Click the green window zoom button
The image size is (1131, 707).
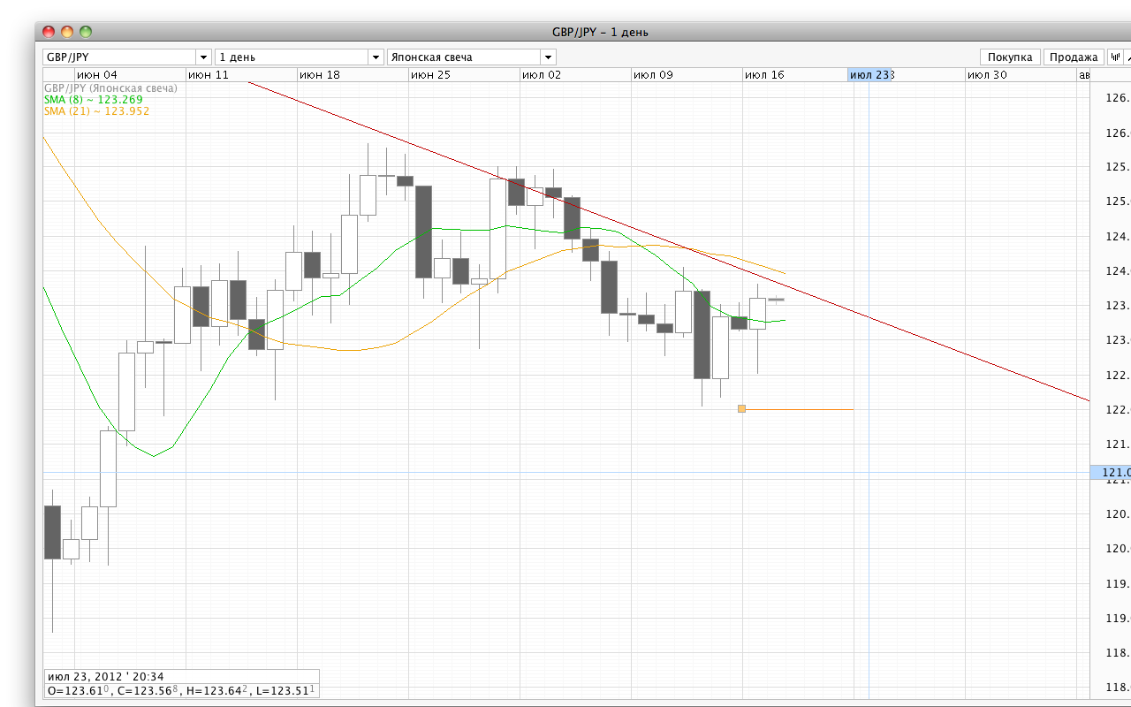coord(86,32)
